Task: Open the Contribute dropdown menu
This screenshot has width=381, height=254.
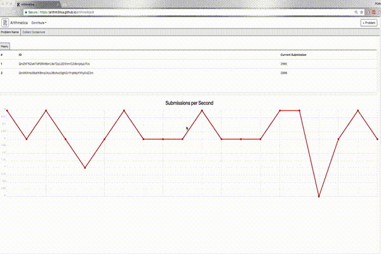Action: [39, 23]
